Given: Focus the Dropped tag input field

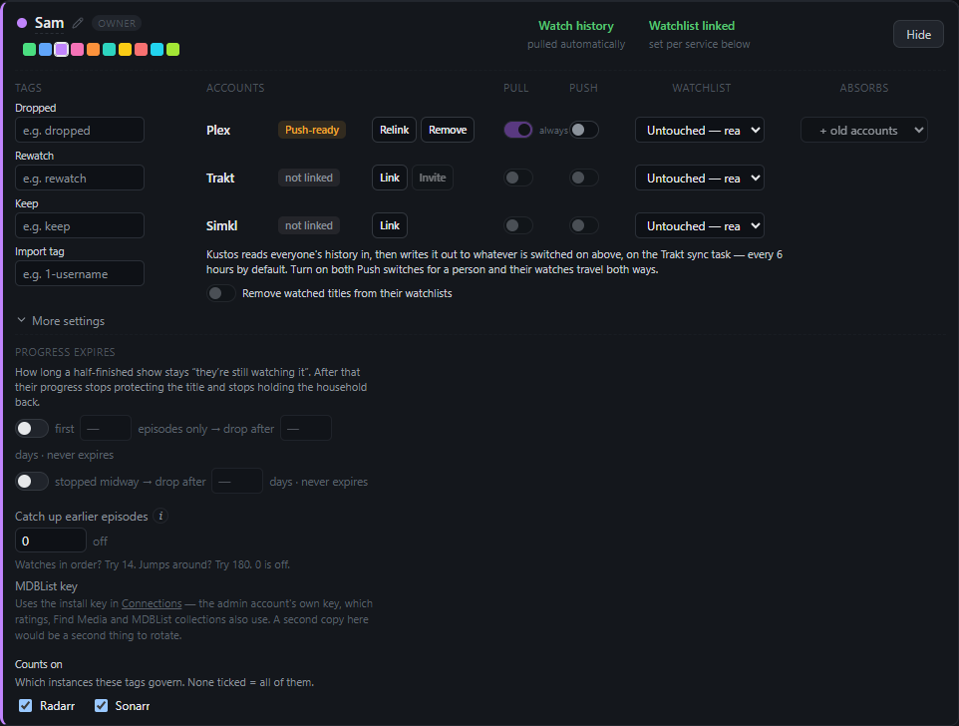Looking at the screenshot, I should click(80, 130).
